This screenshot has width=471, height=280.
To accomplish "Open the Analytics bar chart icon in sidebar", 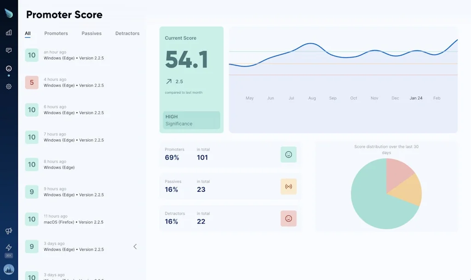I will tap(8, 33).
